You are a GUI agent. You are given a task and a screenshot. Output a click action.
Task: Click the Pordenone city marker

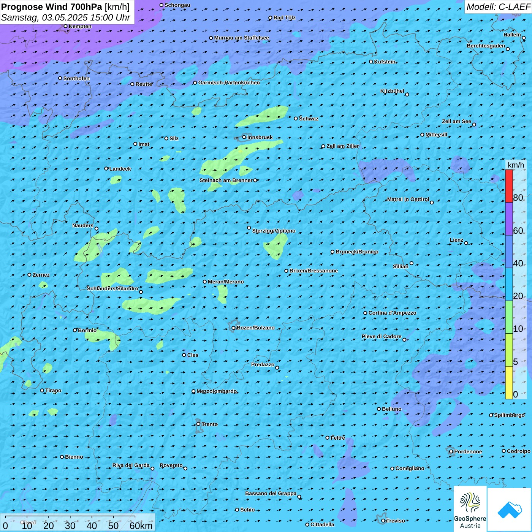coord(451,451)
